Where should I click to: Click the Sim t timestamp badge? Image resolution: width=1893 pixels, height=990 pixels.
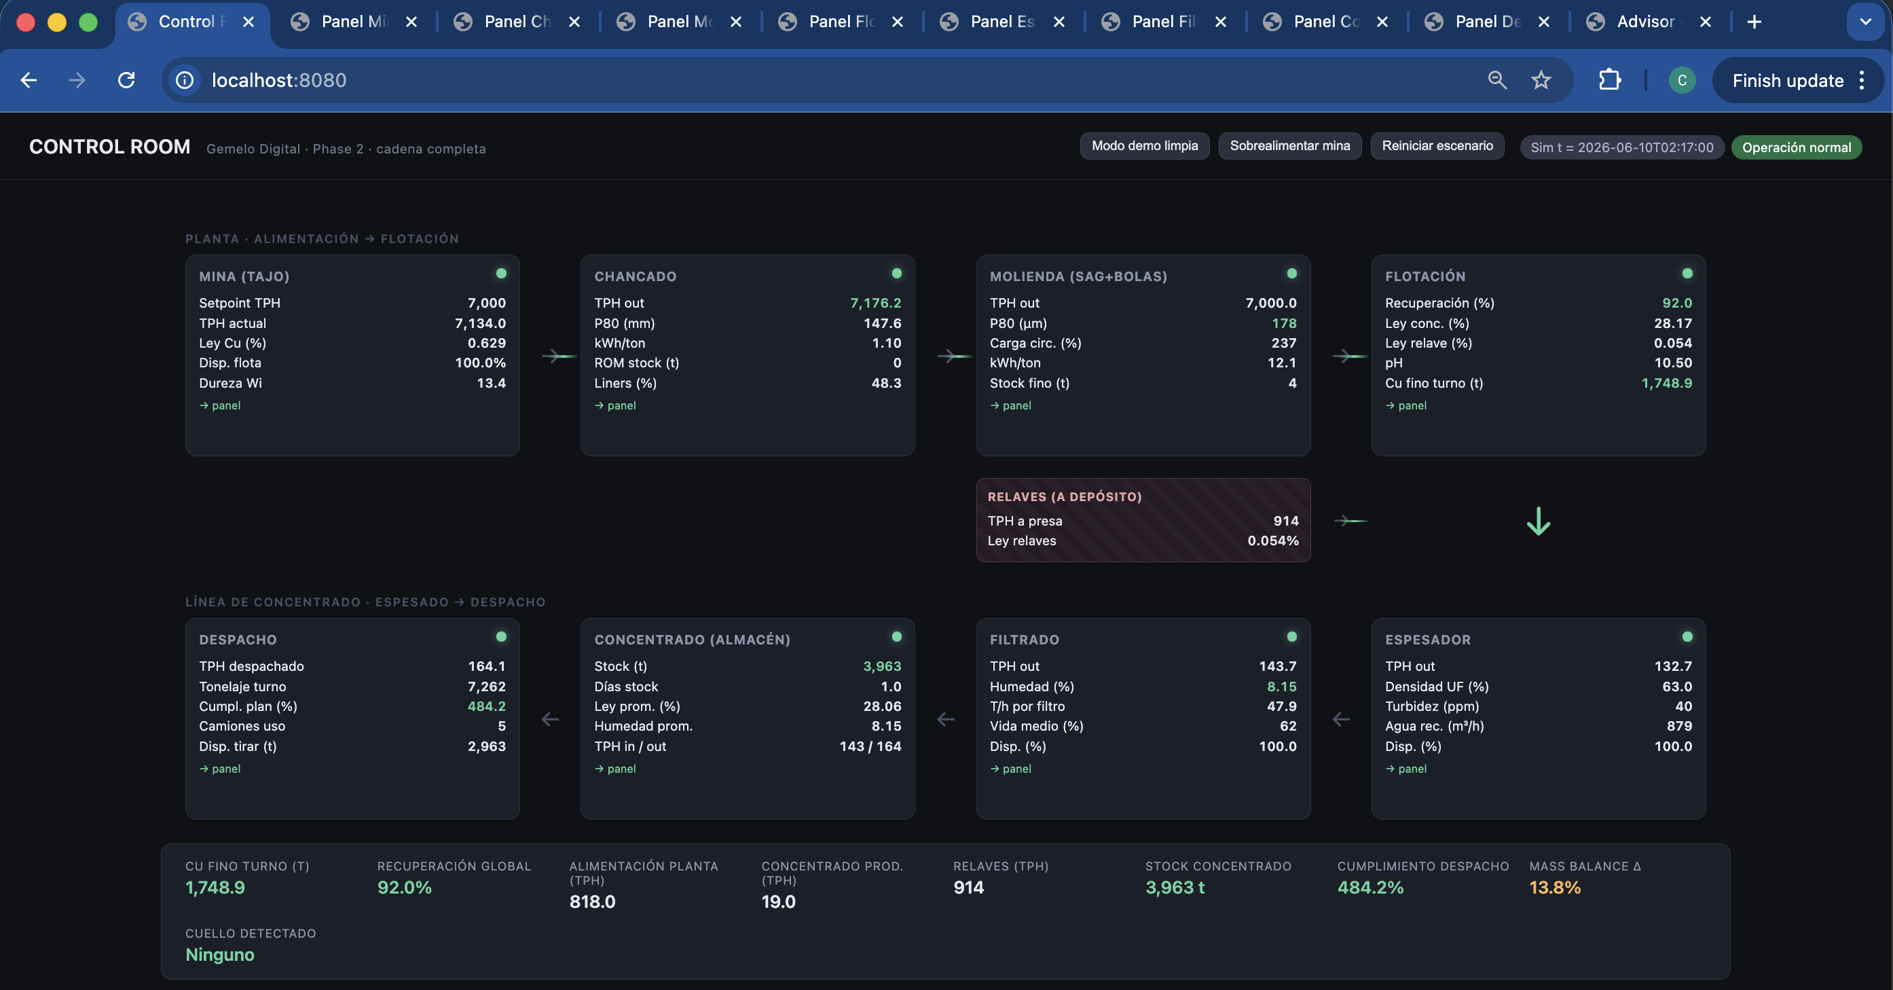pyautogui.click(x=1622, y=147)
